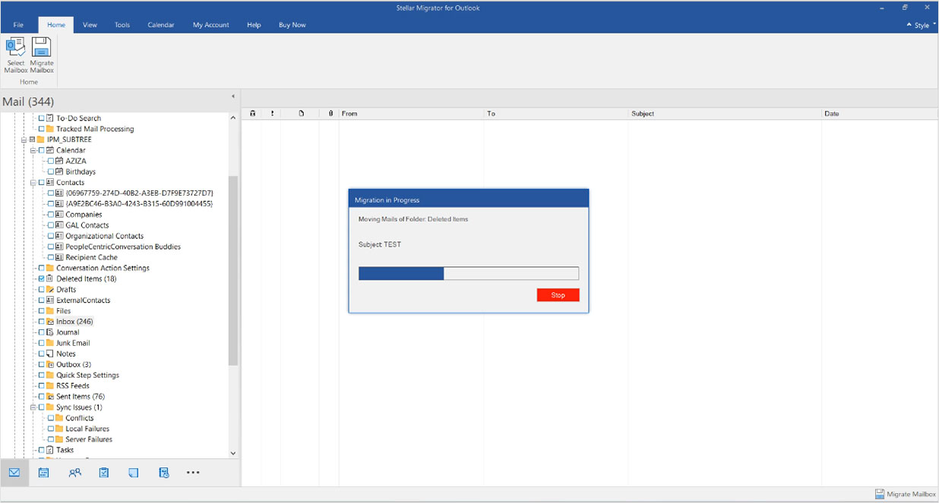
Task: Select the PeopleCentricConversation Buddies row
Action: click(123, 247)
